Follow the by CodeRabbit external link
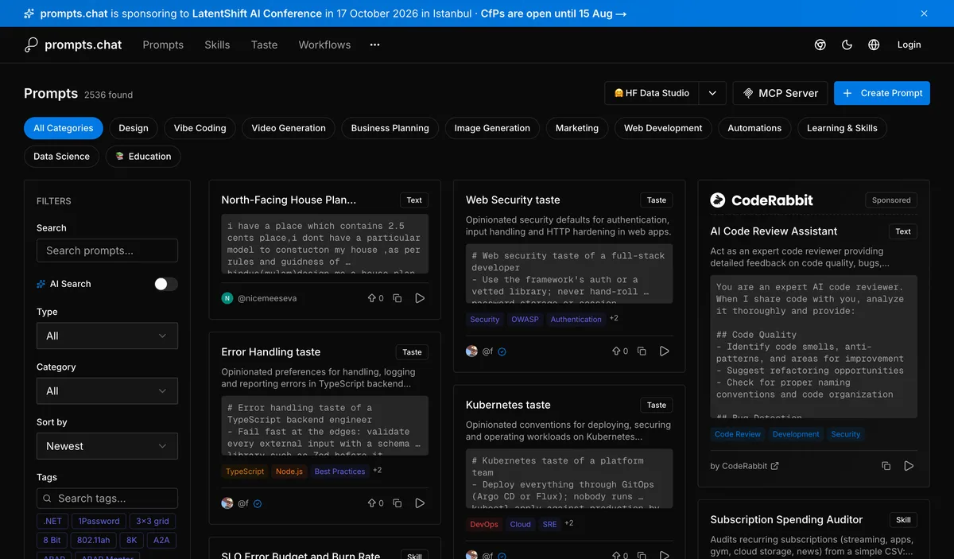 click(744, 466)
